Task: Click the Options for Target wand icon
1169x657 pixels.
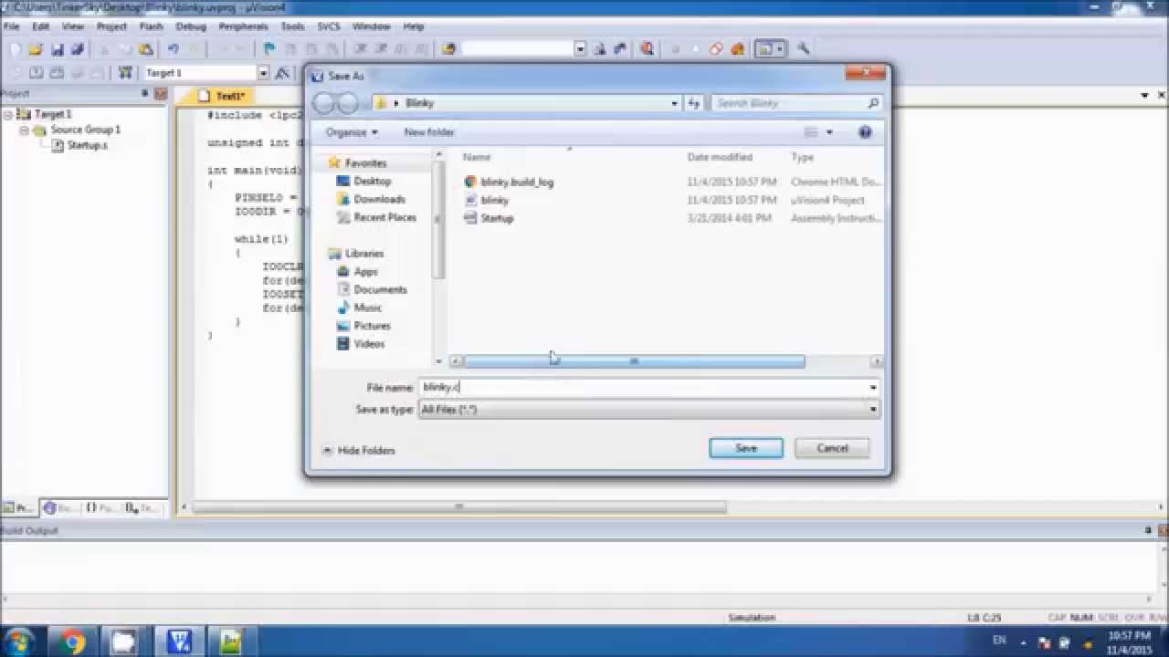Action: 282,73
